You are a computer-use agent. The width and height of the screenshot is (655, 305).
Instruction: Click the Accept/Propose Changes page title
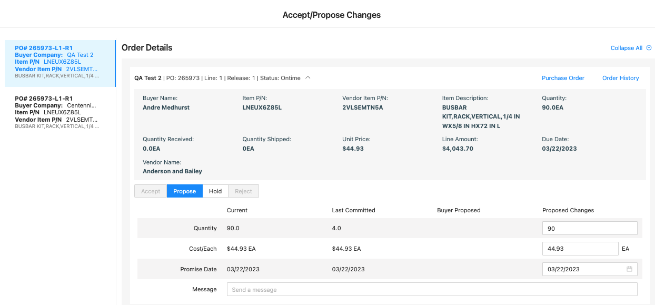click(332, 15)
